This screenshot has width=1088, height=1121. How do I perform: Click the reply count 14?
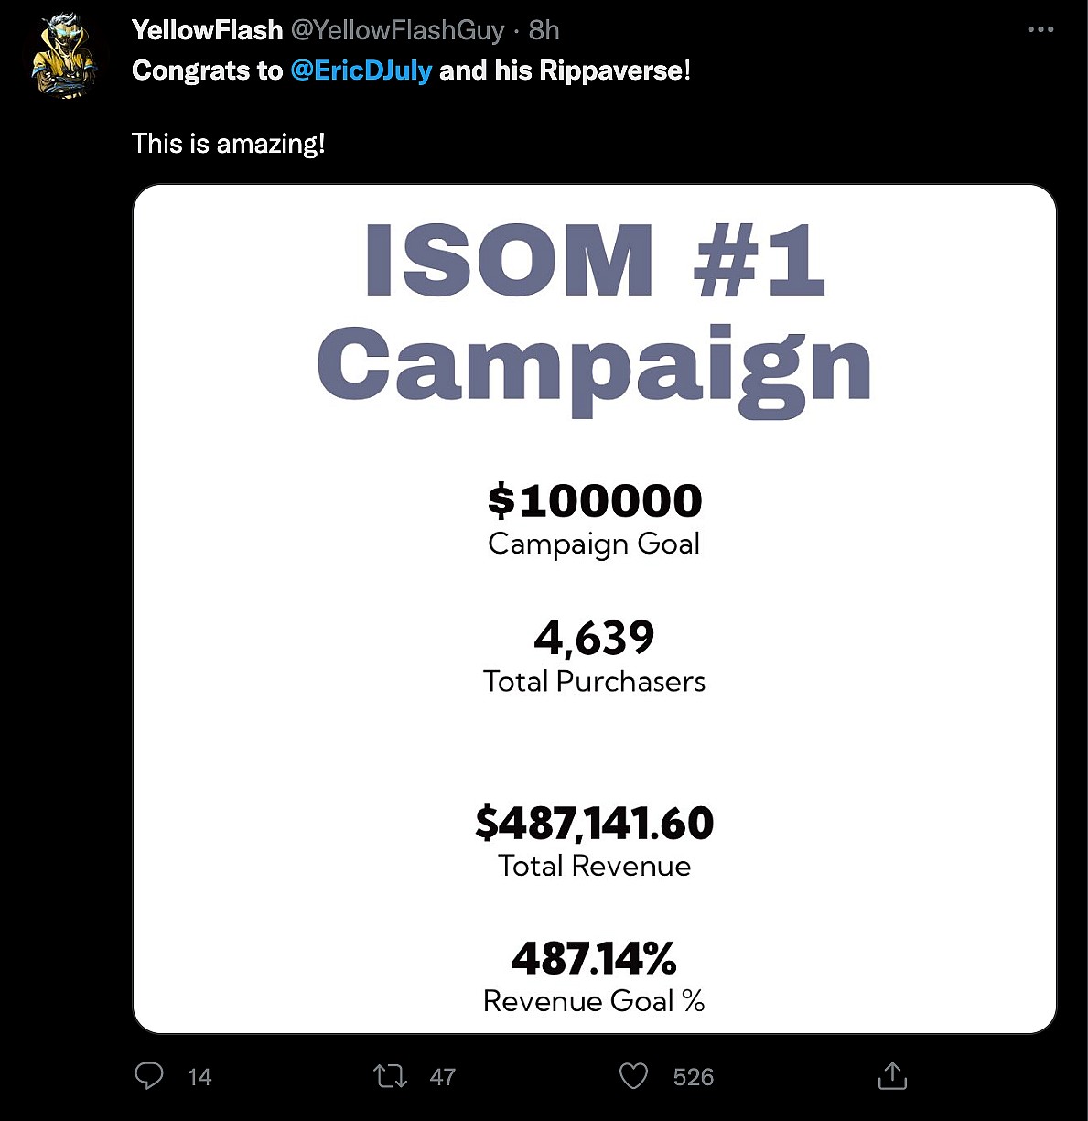tap(199, 1077)
